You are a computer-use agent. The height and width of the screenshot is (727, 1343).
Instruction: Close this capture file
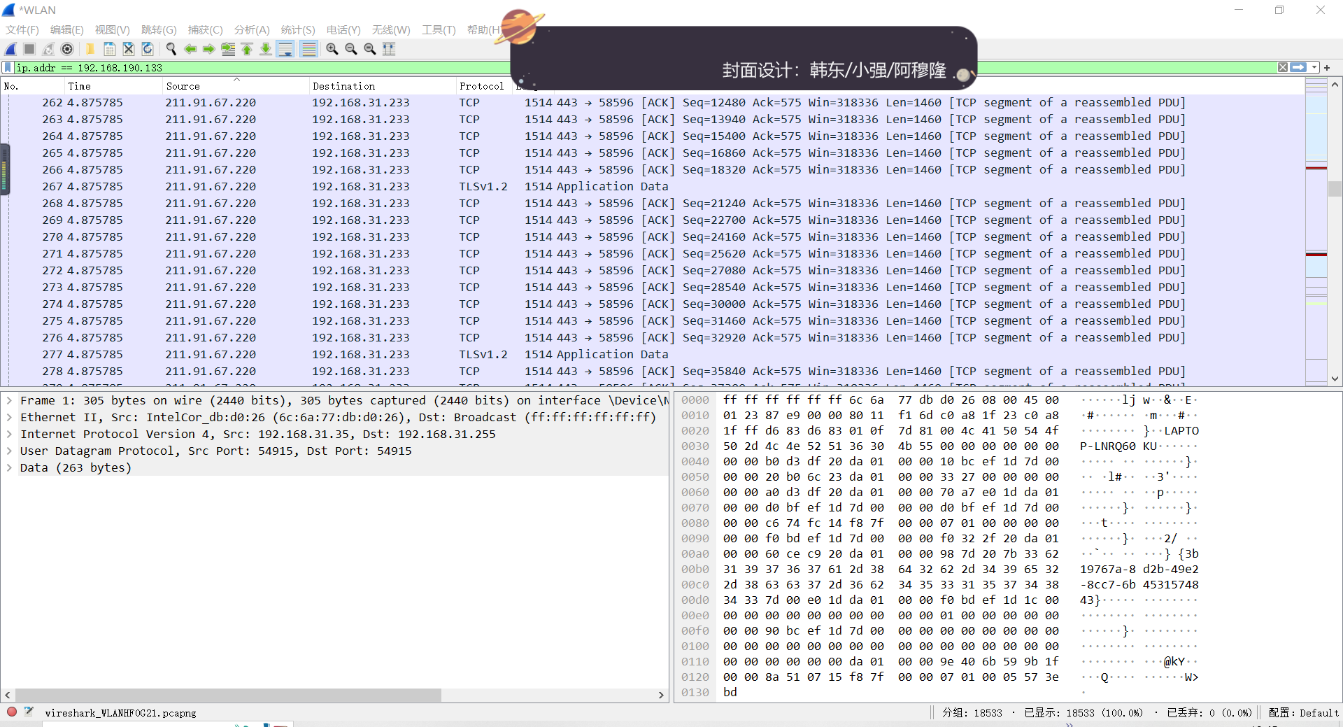coord(129,49)
